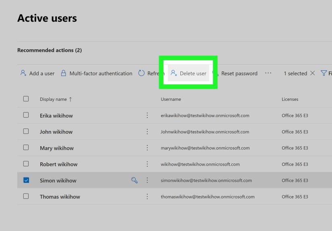The width and height of the screenshot is (332, 231).
Task: Open more options for Robert wikihow
Action: pyautogui.click(x=147, y=164)
